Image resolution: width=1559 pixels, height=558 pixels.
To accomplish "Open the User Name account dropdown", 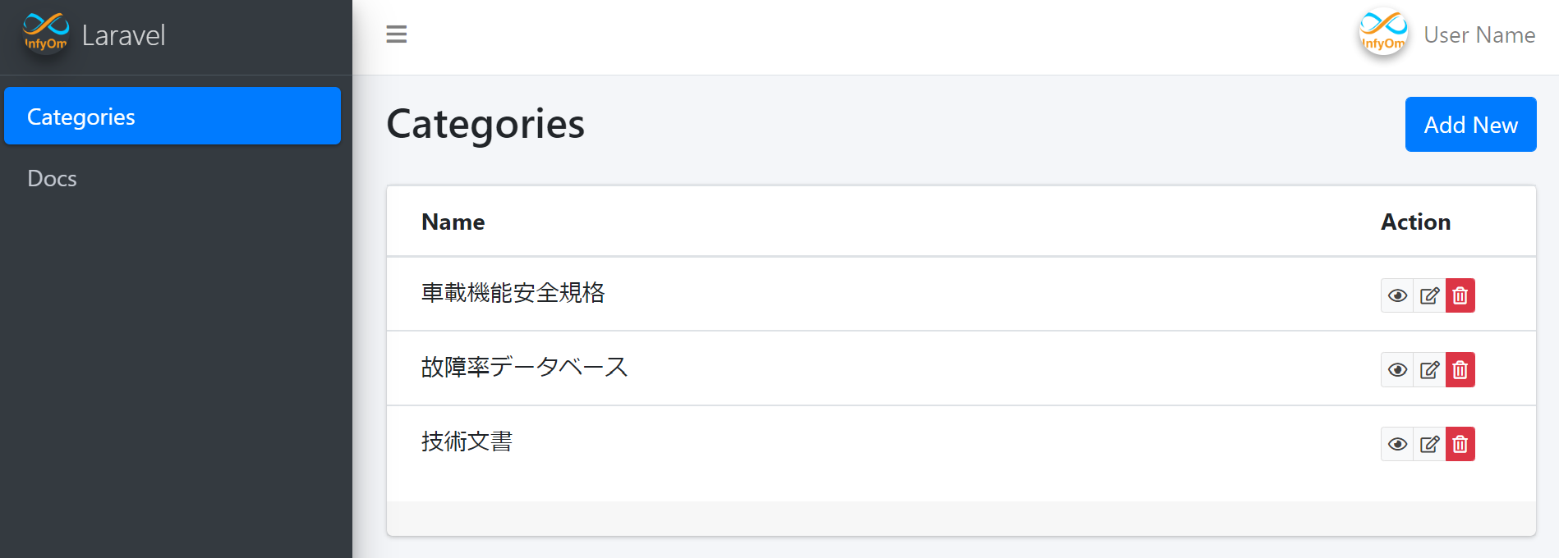I will (x=1479, y=34).
